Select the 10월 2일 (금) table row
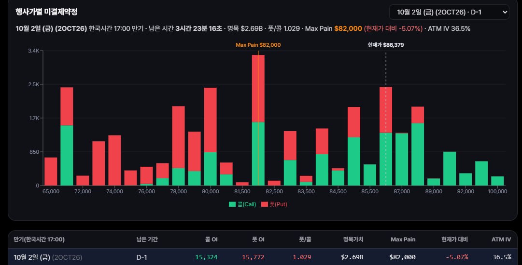This screenshot has width=522, height=265. pos(263,257)
